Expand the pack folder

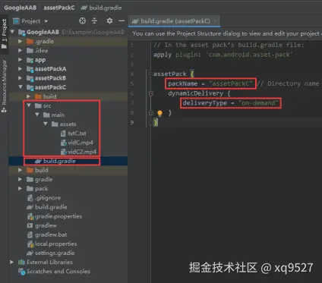21,188
